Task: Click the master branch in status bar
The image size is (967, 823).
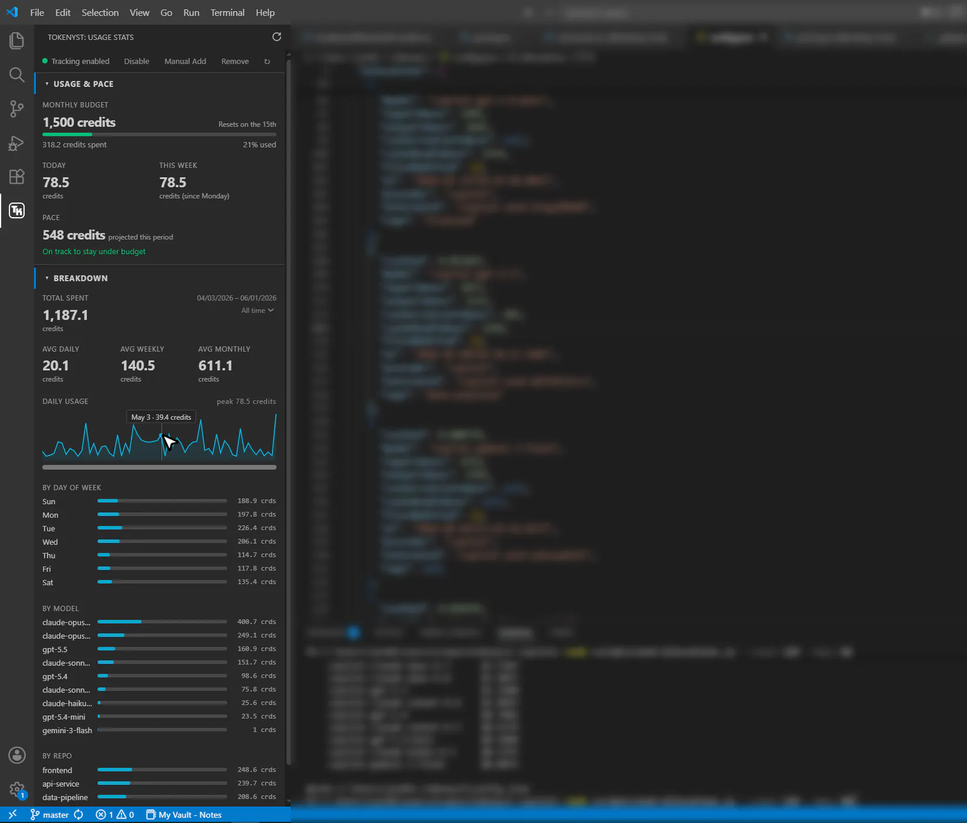Action: (50, 815)
